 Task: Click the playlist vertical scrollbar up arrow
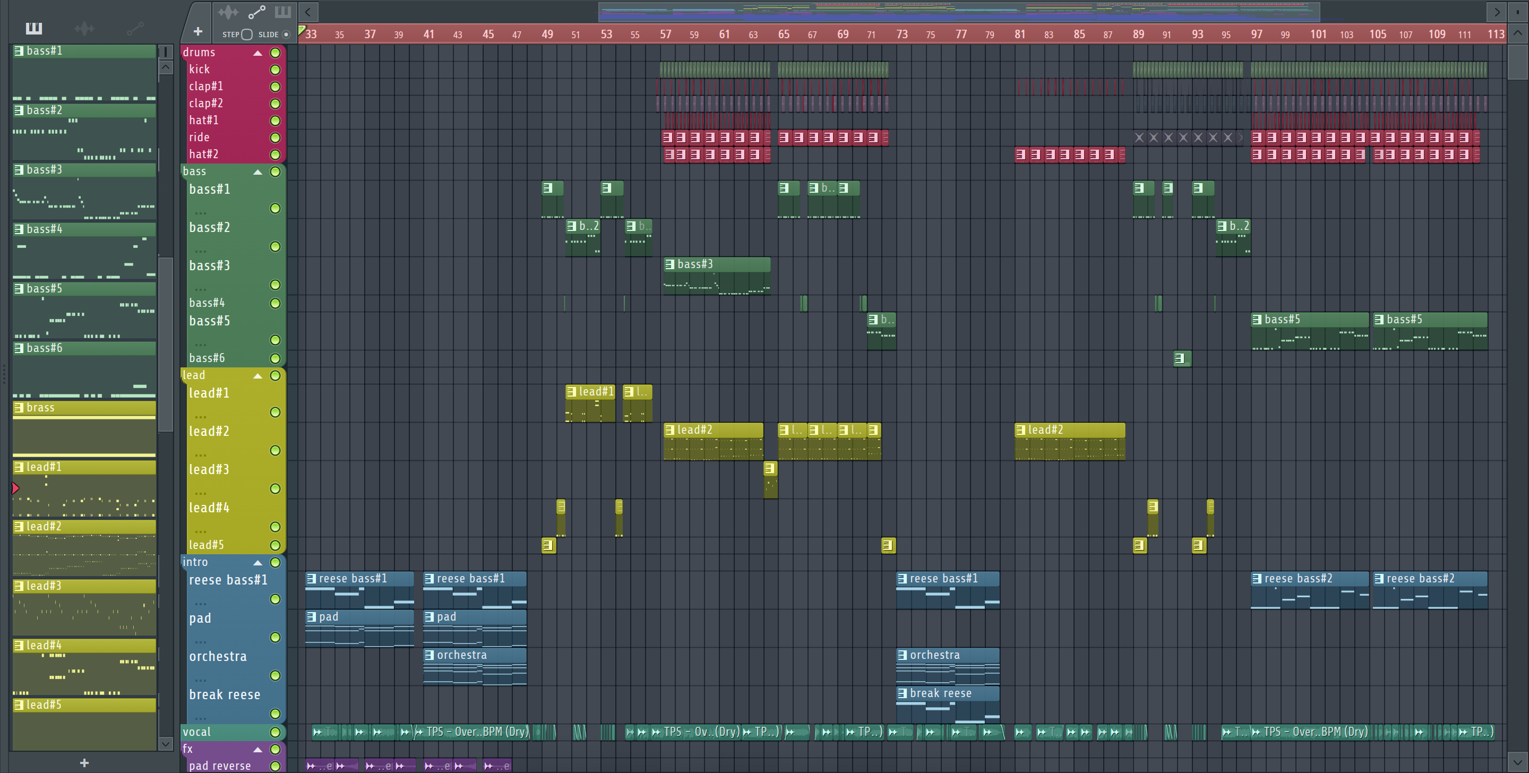(1517, 33)
